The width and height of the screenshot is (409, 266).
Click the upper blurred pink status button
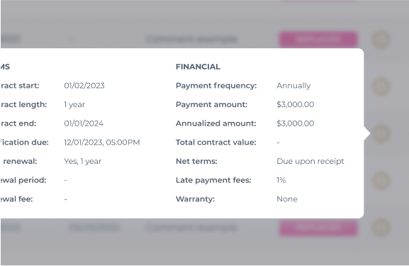coord(318,40)
